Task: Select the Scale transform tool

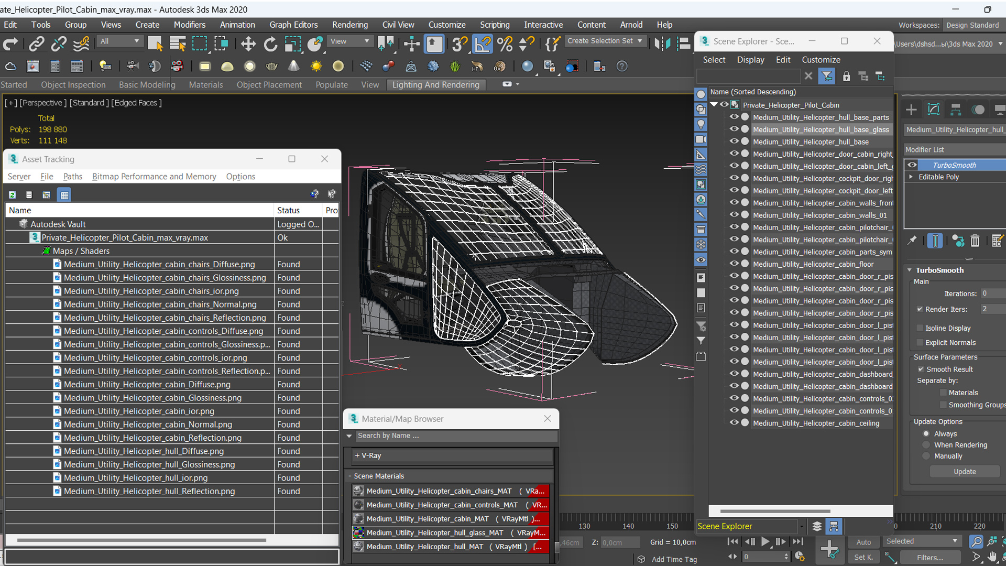Action: point(292,43)
